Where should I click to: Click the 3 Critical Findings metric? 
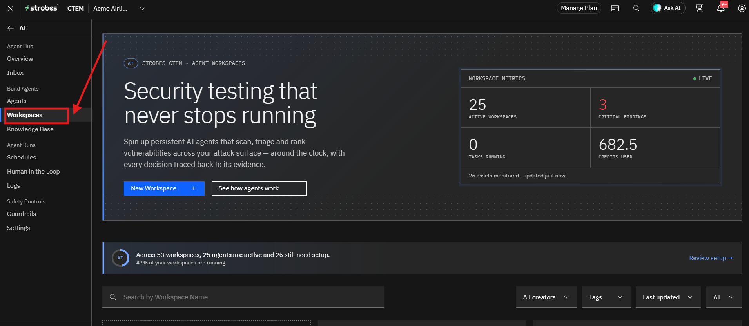click(x=655, y=108)
